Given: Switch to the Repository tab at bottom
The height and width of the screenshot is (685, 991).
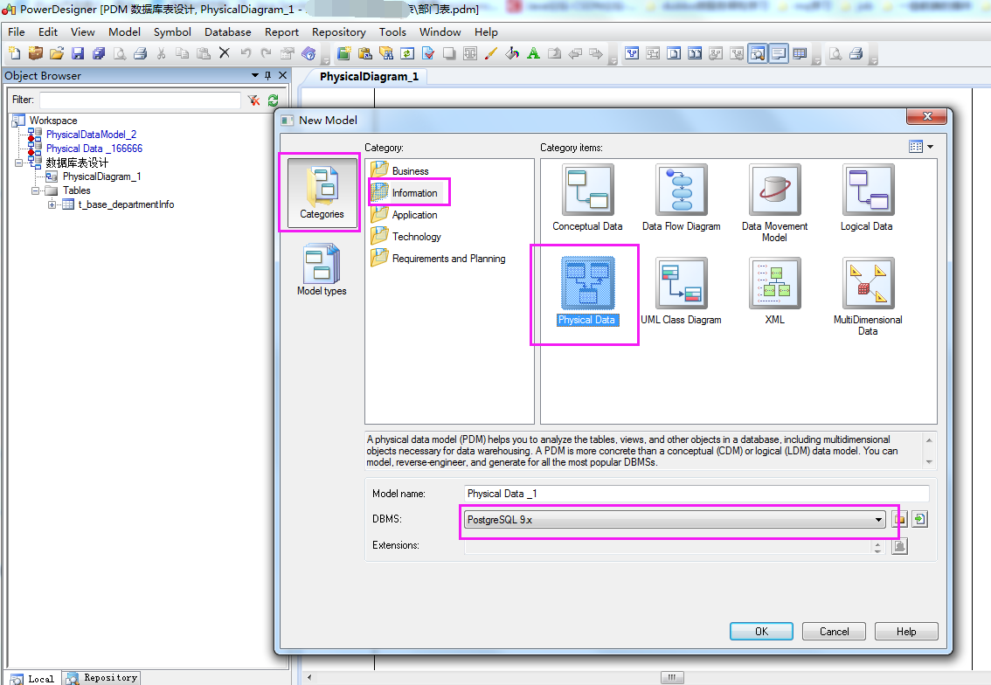Looking at the screenshot, I should (103, 678).
